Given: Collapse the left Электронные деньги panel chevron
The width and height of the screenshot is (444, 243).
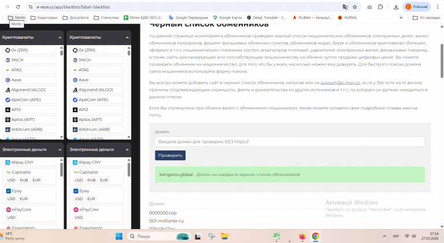Looking at the screenshot, I should click(x=60, y=150).
